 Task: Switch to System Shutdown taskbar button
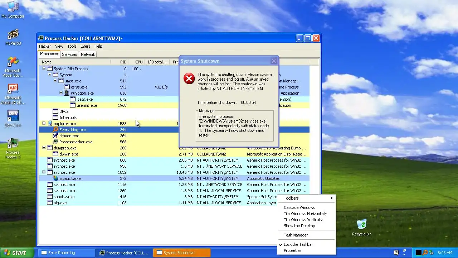tap(182, 253)
